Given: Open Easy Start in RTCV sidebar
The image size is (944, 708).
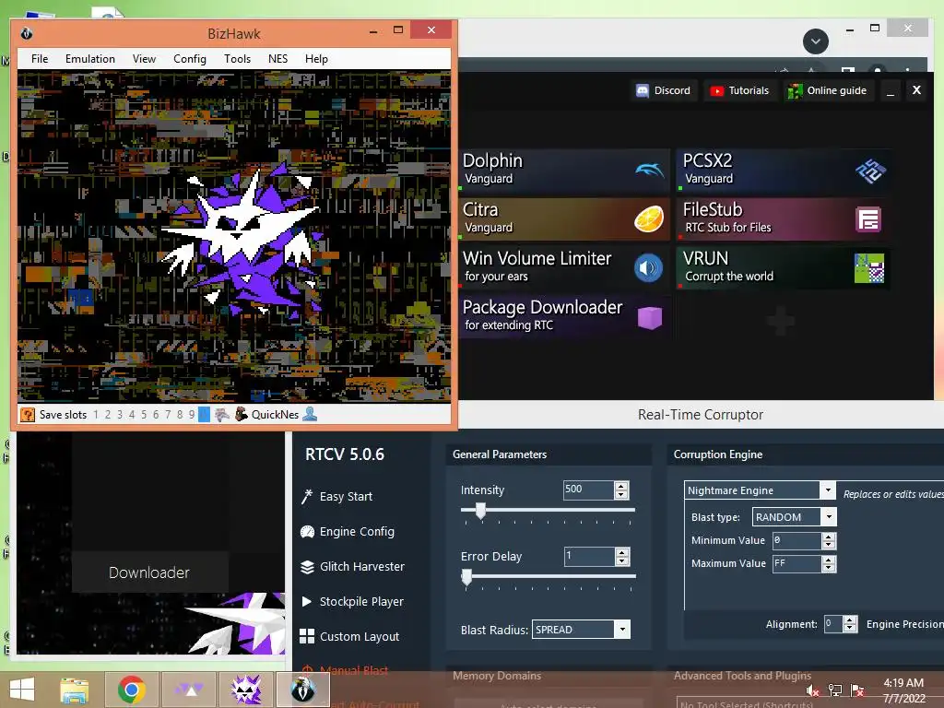Looking at the screenshot, I should click(x=337, y=496).
